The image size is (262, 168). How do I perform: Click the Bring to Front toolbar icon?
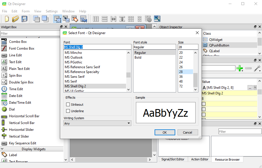[x=45, y=19]
